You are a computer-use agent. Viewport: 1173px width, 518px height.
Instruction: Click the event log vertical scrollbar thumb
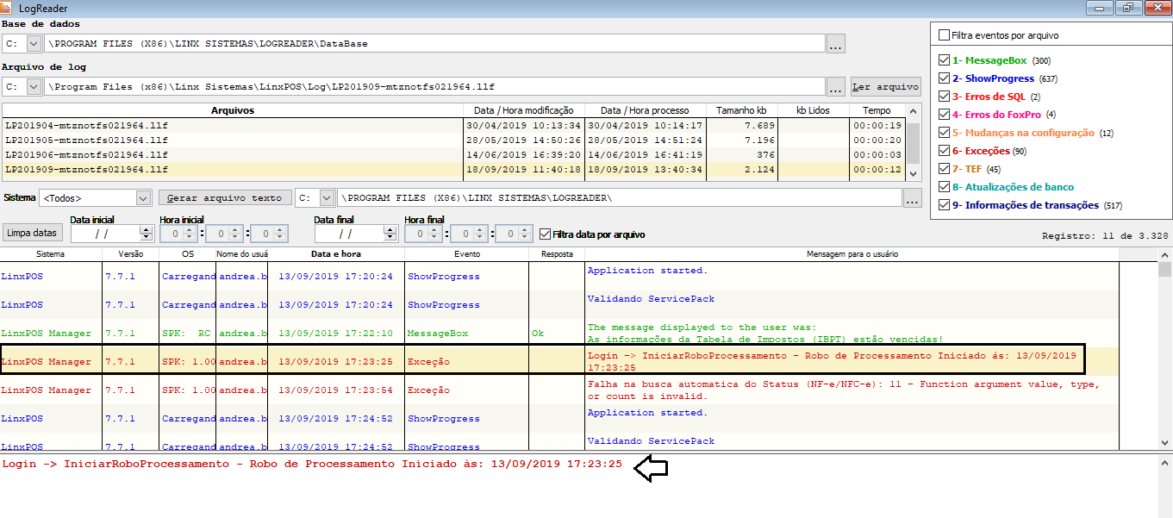click(x=1164, y=270)
